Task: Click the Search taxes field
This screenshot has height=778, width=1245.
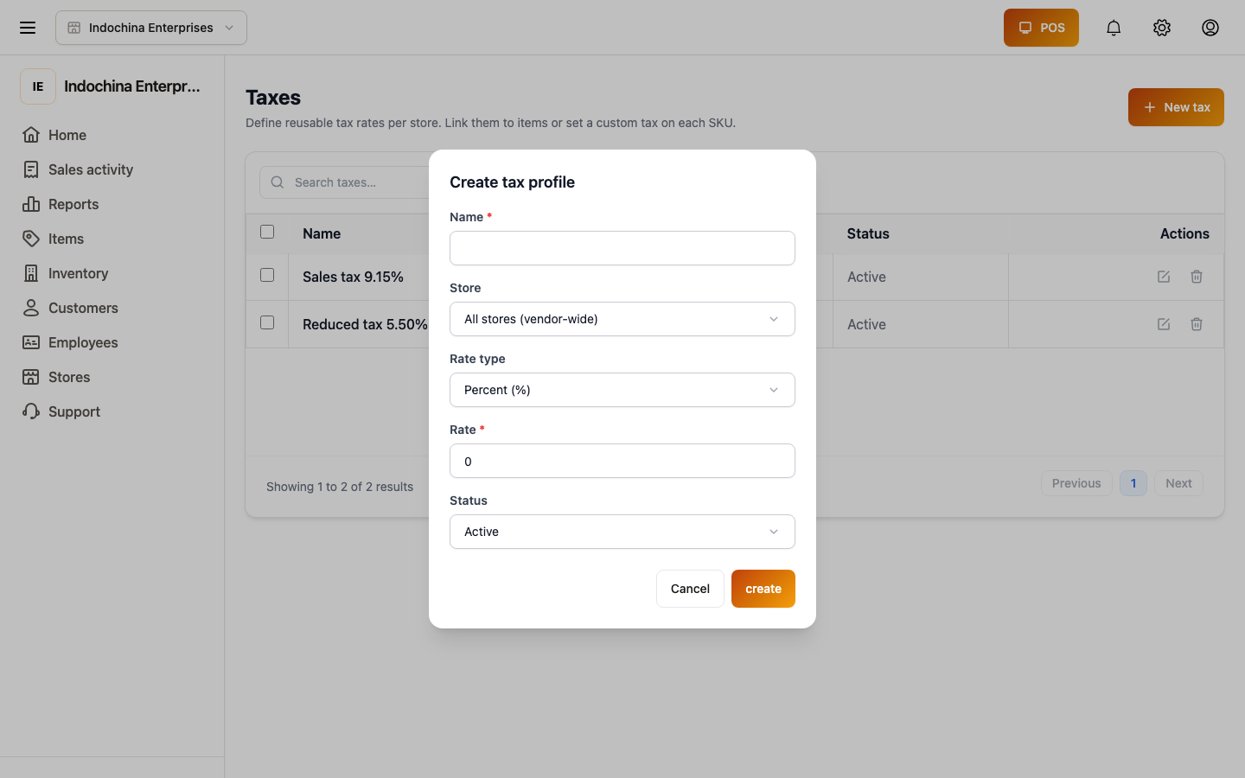Action: [x=346, y=182]
